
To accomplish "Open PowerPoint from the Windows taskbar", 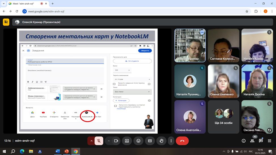I will click(x=67, y=151).
